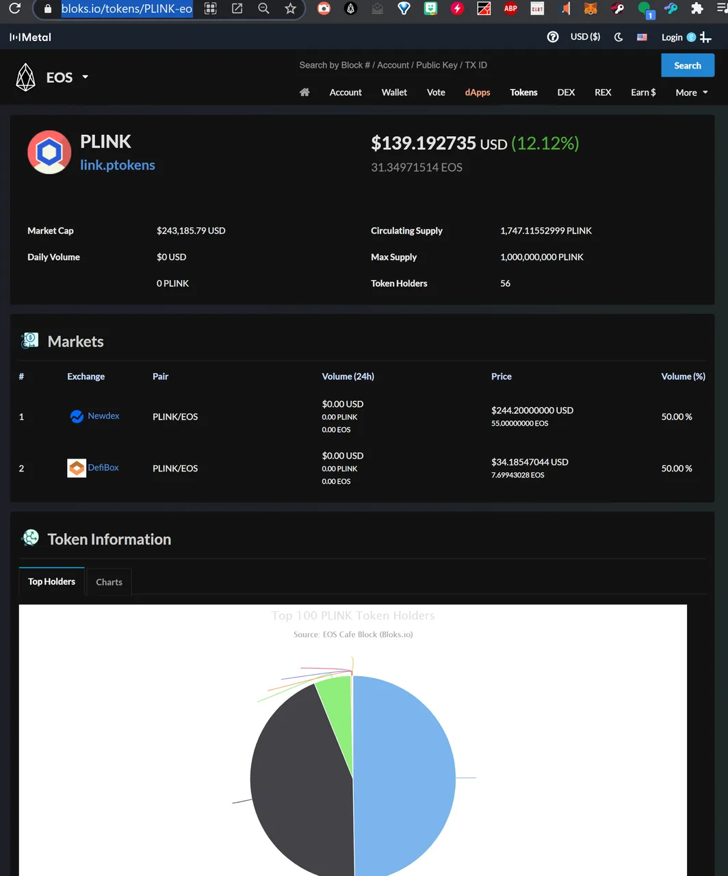Viewport: 728px width, 876px height.
Task: Click the Volume (24h) column header
Action: [x=348, y=376]
